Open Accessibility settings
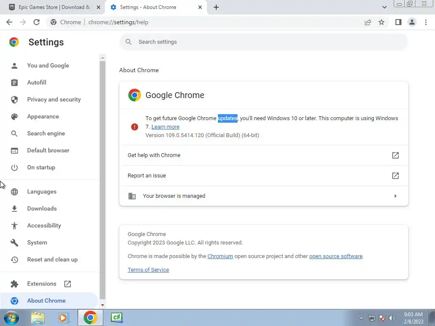 (44, 225)
